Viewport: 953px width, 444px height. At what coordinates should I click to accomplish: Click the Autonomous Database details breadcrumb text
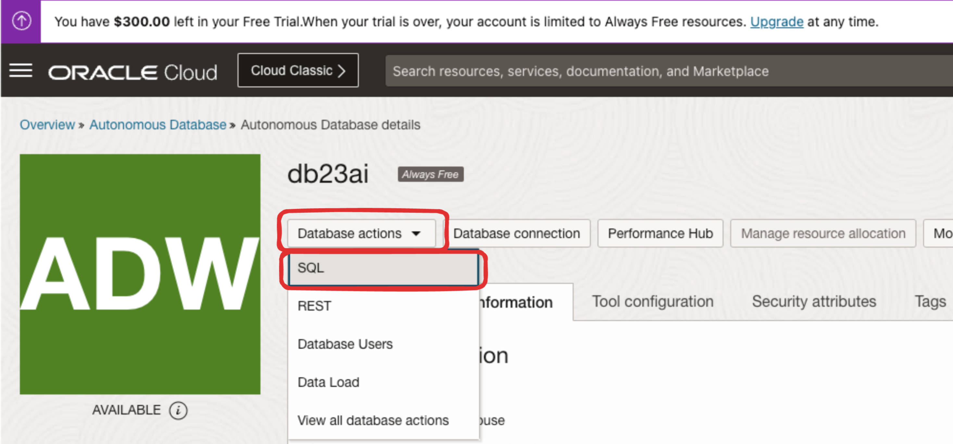coord(330,125)
